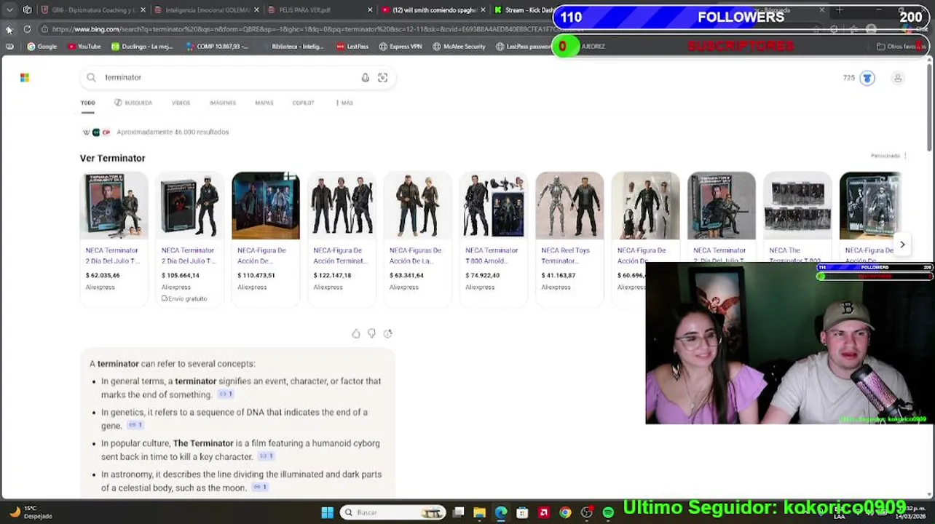
Task: Launch the AMD software taskbar icon
Action: (543, 512)
